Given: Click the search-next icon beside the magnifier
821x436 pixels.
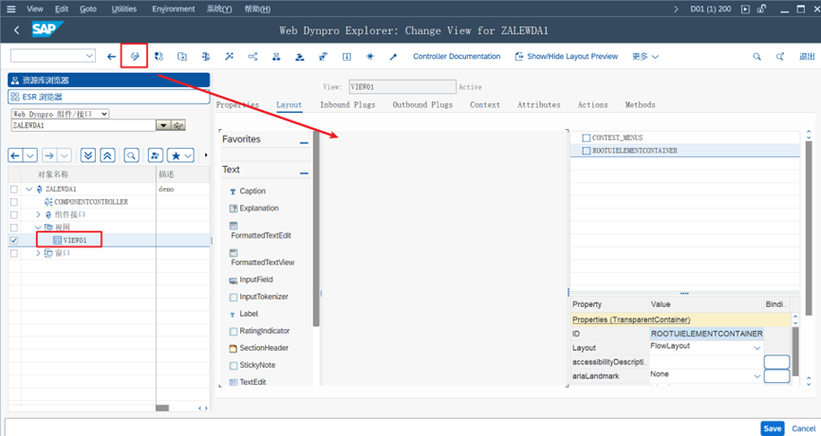Looking at the screenshot, I should coord(779,57).
